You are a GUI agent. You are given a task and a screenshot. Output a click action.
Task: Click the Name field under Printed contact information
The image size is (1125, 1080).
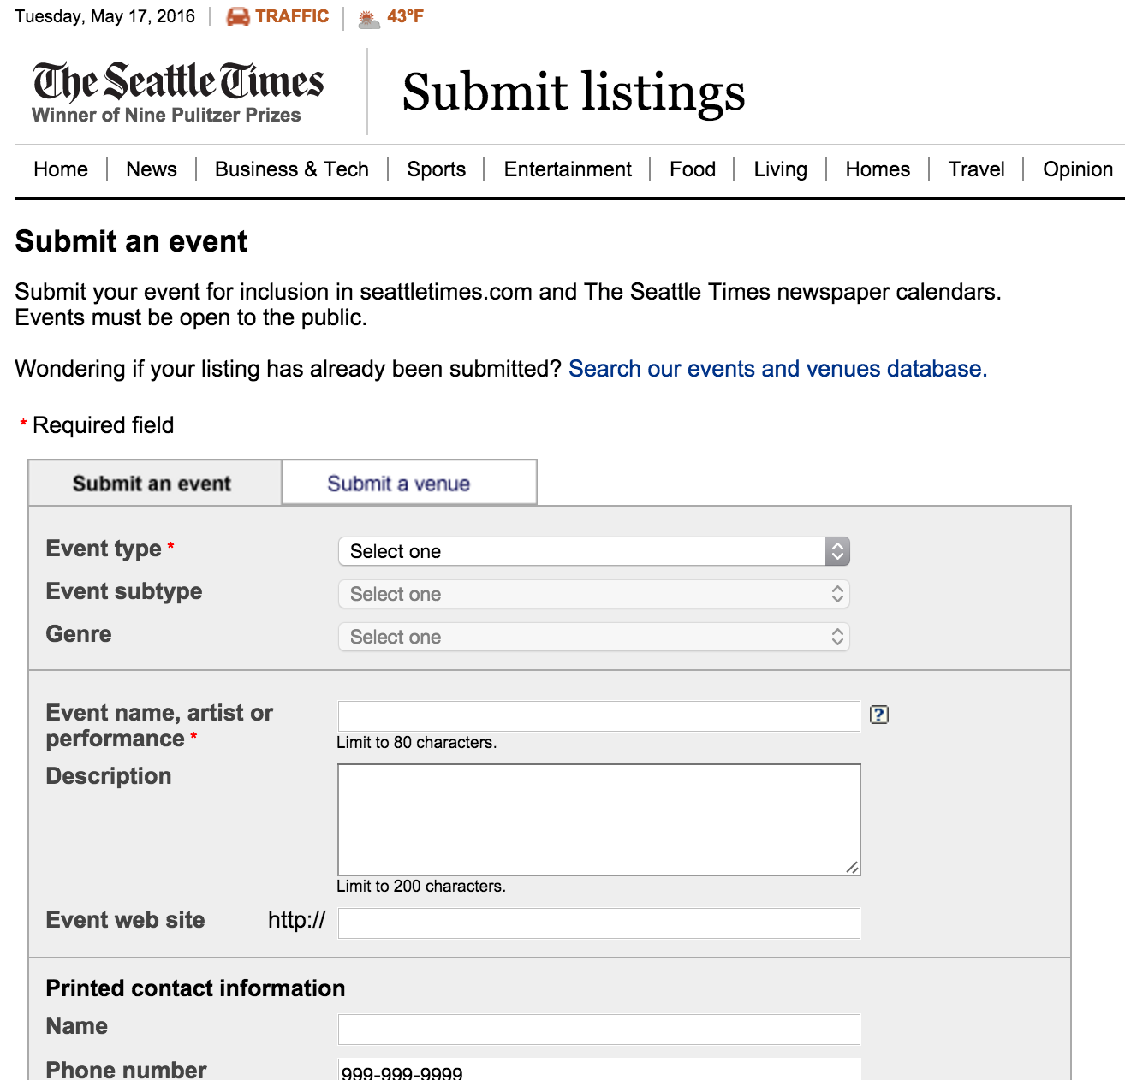pos(598,1029)
